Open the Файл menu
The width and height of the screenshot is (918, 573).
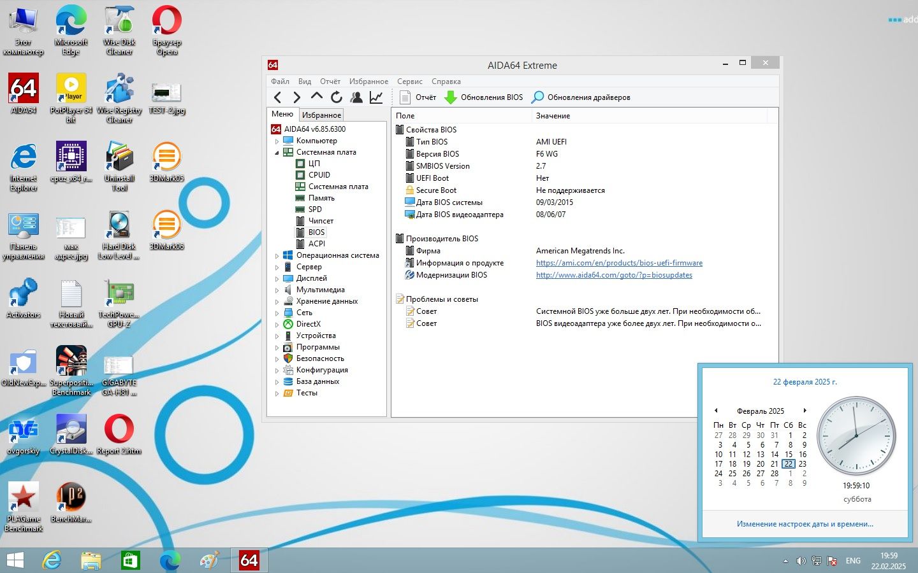[280, 81]
